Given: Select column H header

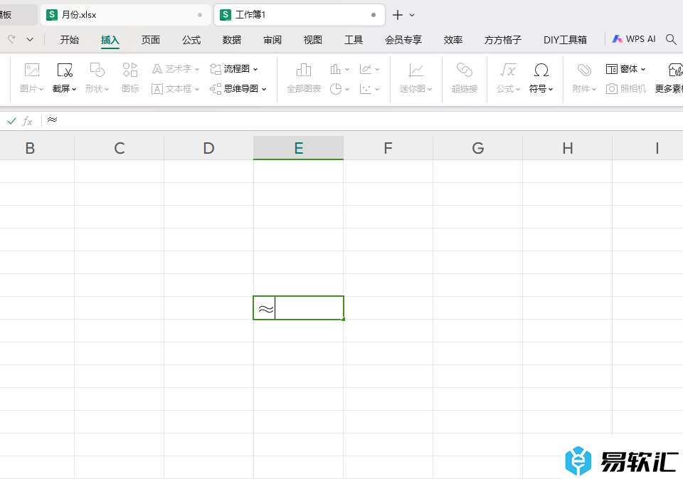Looking at the screenshot, I should [x=568, y=148].
